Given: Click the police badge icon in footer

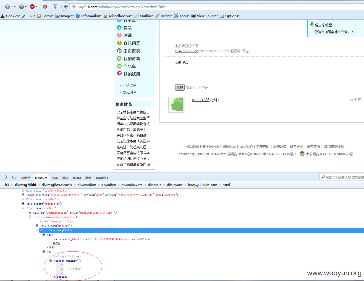Looking at the screenshot, I should (x=302, y=154).
